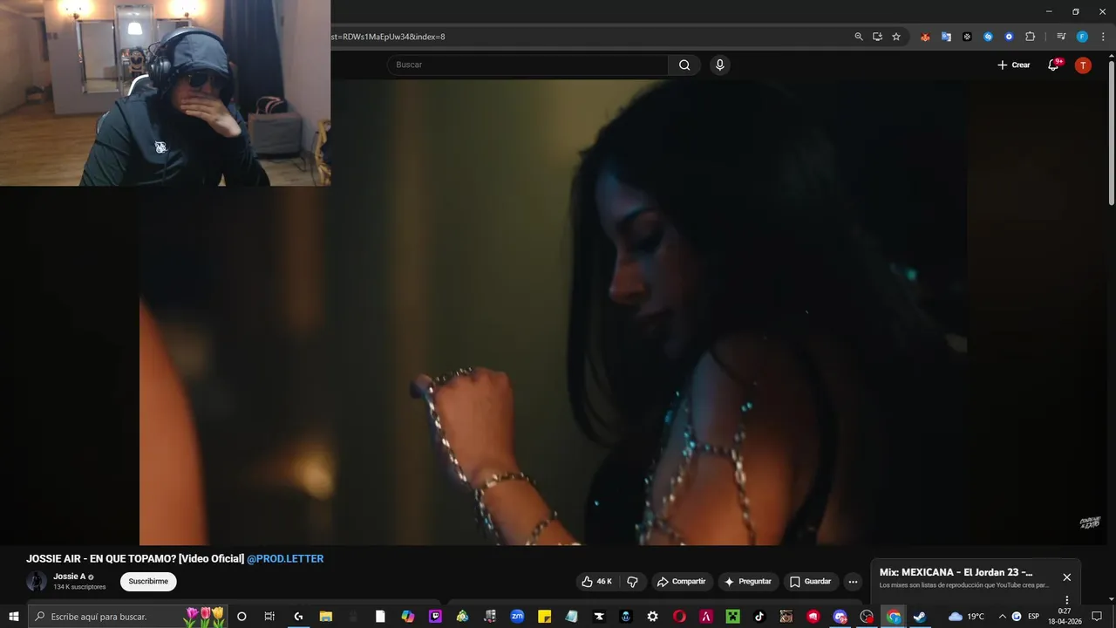Open the Twitch app on taskbar
This screenshot has height=628, width=1116.
[435, 617]
